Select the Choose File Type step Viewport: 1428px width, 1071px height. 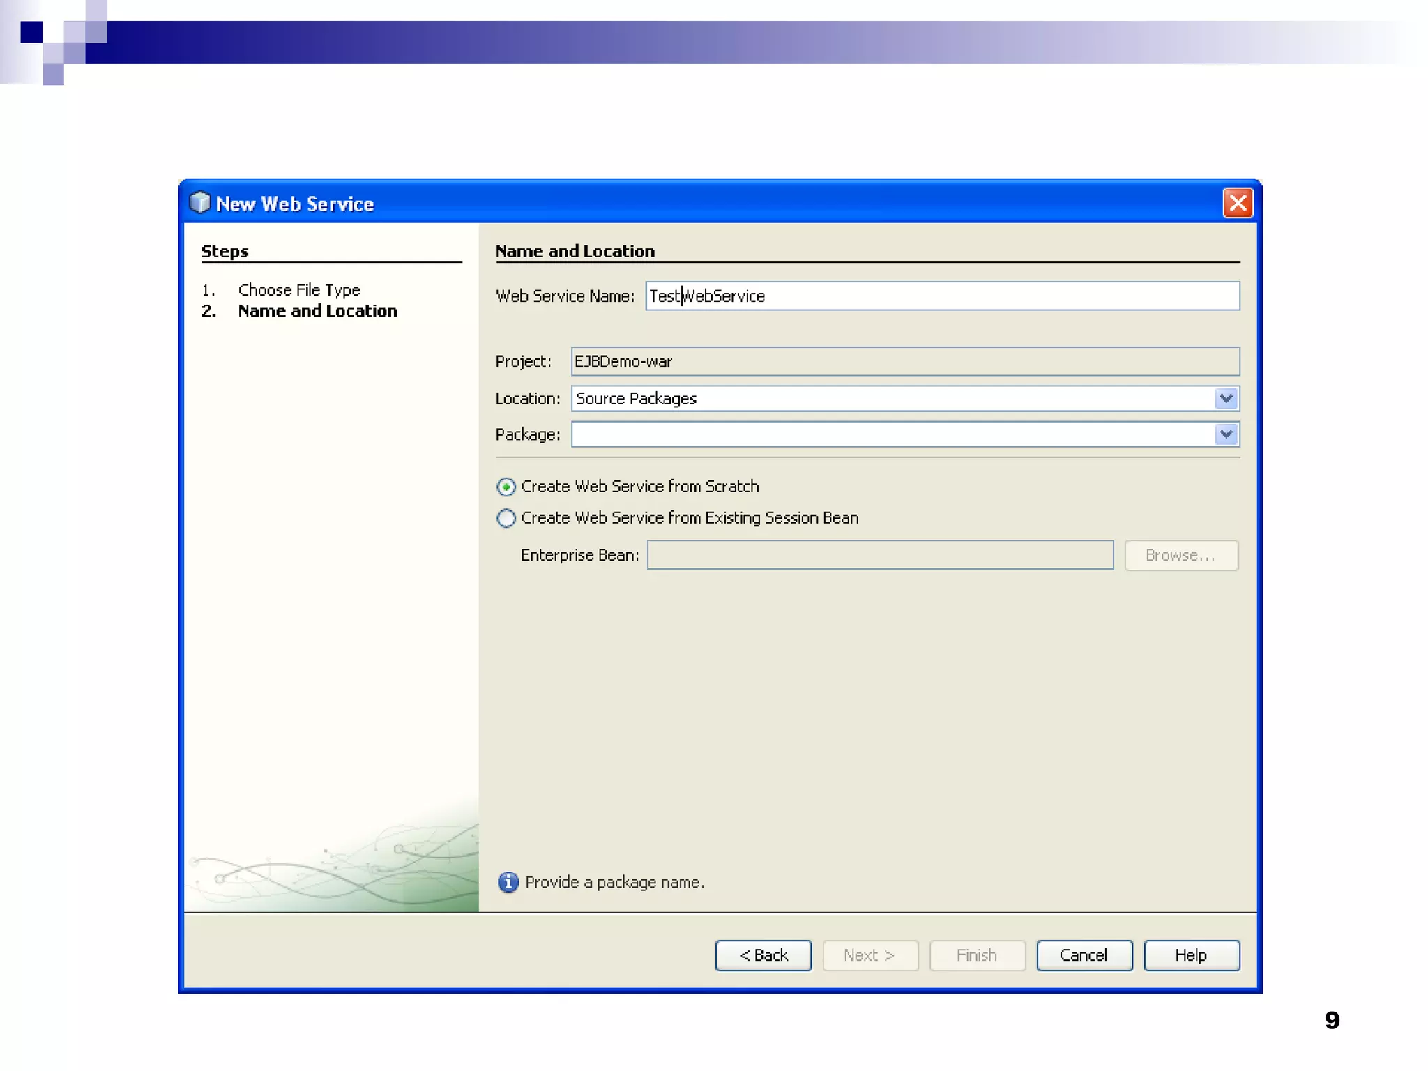point(298,289)
